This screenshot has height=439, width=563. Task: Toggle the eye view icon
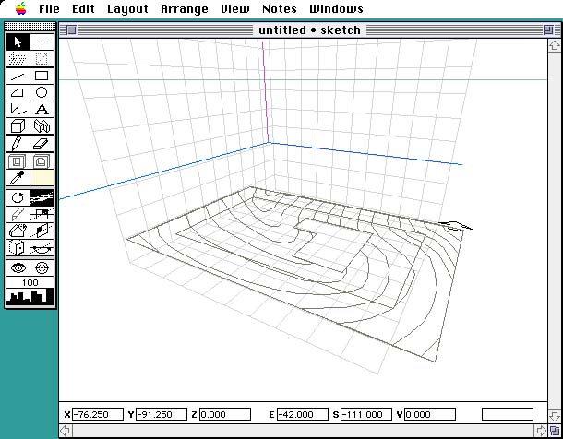coord(18,267)
